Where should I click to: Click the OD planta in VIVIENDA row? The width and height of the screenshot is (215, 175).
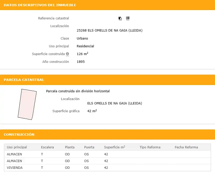67,168
